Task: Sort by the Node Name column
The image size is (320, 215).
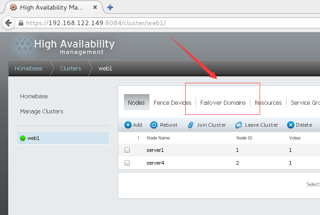Action: [158, 137]
